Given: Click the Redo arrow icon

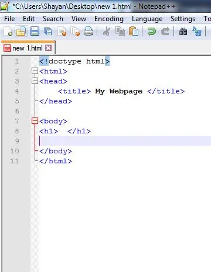Looking at the screenshot, I should pyautogui.click(x=165, y=31).
